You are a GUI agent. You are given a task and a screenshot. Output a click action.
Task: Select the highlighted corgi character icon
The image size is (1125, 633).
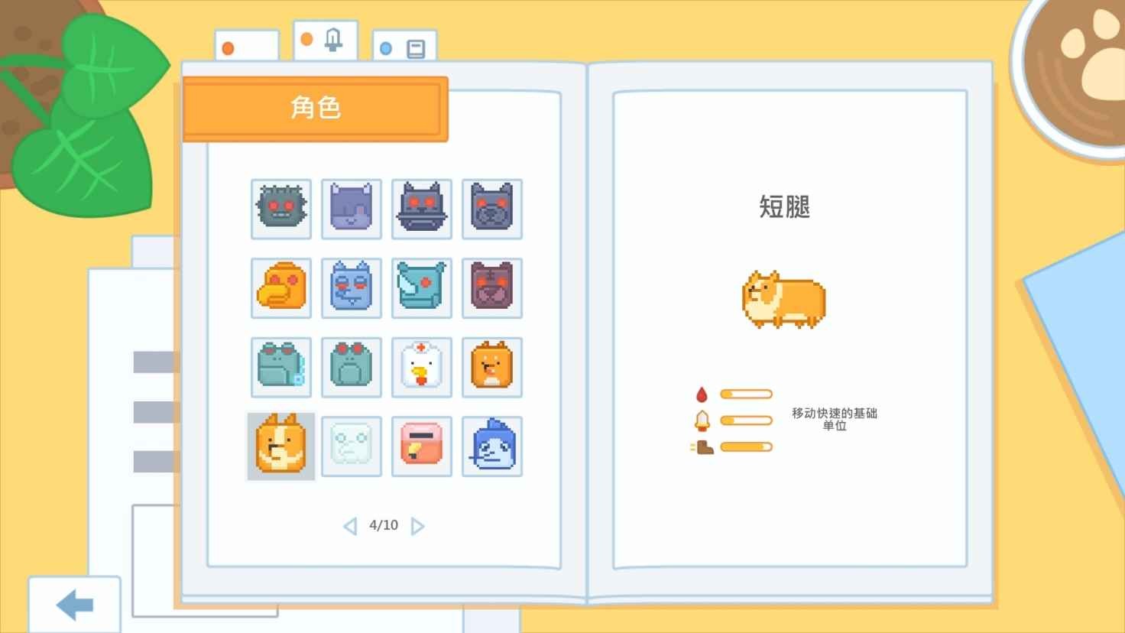point(280,446)
